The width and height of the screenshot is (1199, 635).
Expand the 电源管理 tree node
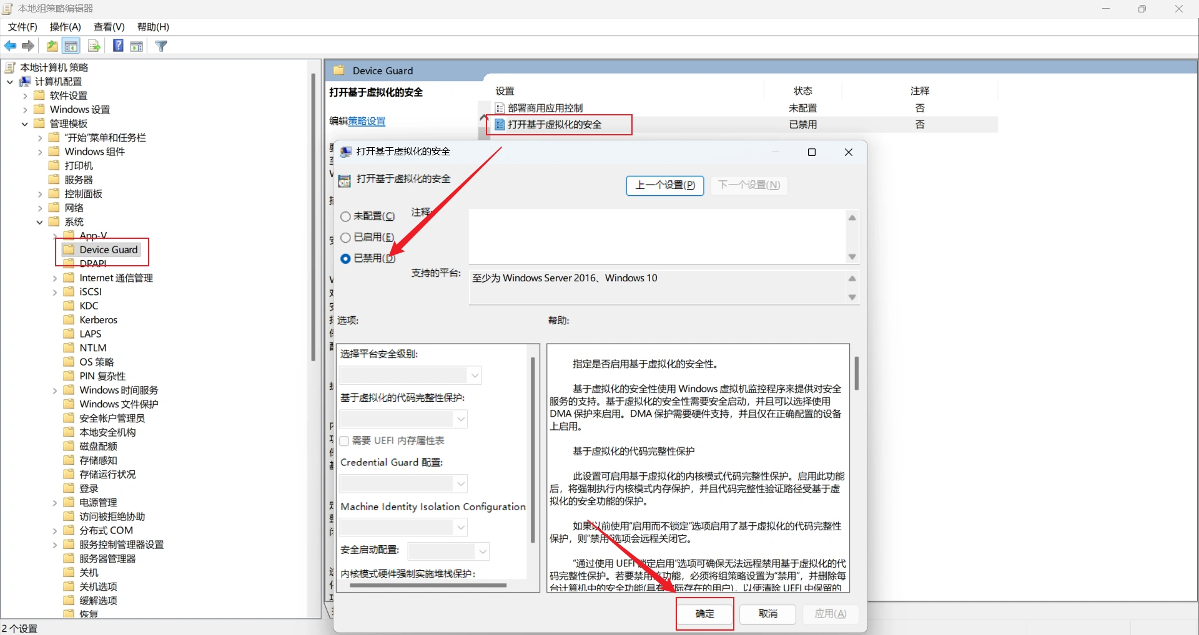(x=55, y=503)
